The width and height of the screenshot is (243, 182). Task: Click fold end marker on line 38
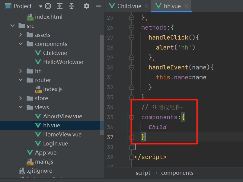pyautogui.click(x=132, y=147)
